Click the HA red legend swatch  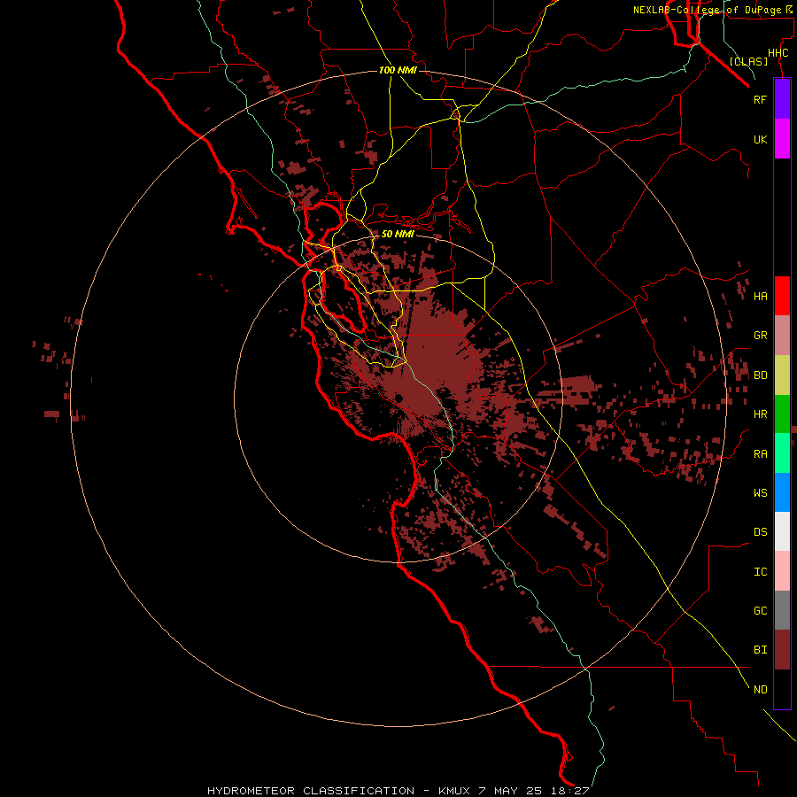pyautogui.click(x=782, y=296)
